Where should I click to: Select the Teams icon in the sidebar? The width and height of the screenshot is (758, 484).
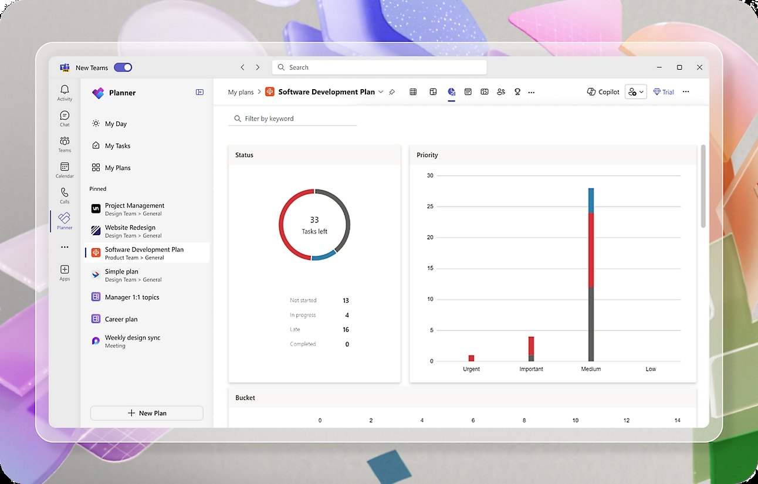[65, 144]
